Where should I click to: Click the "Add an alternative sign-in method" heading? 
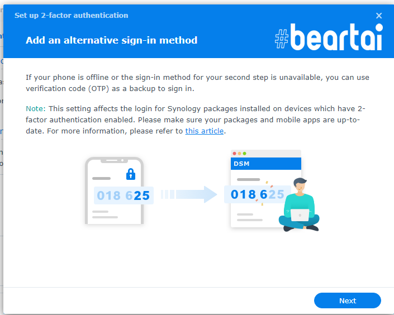(112, 40)
